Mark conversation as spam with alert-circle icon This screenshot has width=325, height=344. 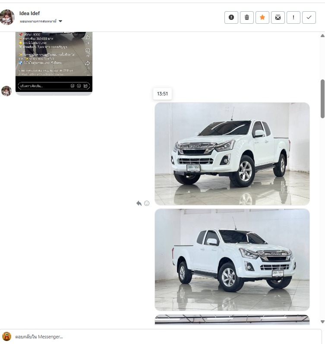(231, 17)
